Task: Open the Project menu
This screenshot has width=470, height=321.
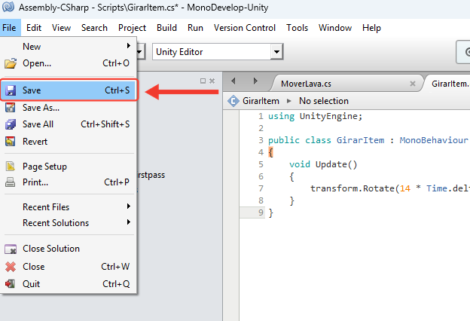Action: tap(133, 28)
